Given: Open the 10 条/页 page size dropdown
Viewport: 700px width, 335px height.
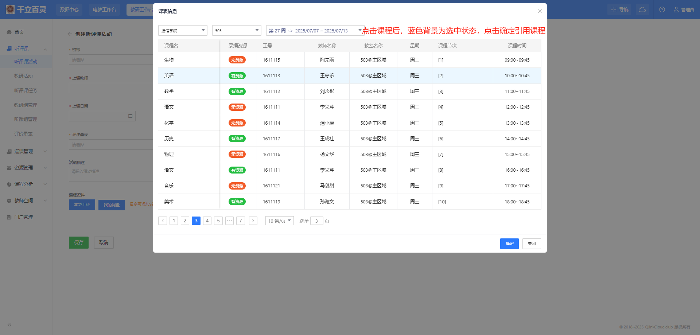Looking at the screenshot, I should [279, 221].
